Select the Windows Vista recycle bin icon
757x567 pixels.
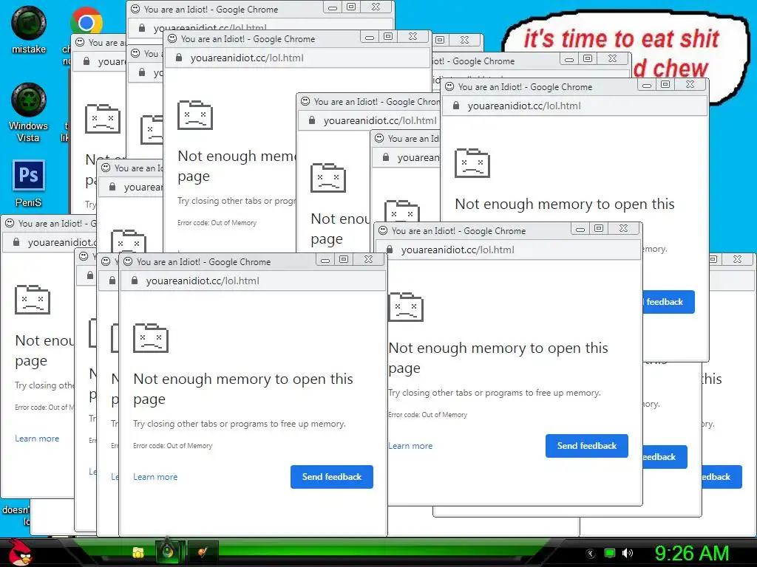click(x=29, y=112)
